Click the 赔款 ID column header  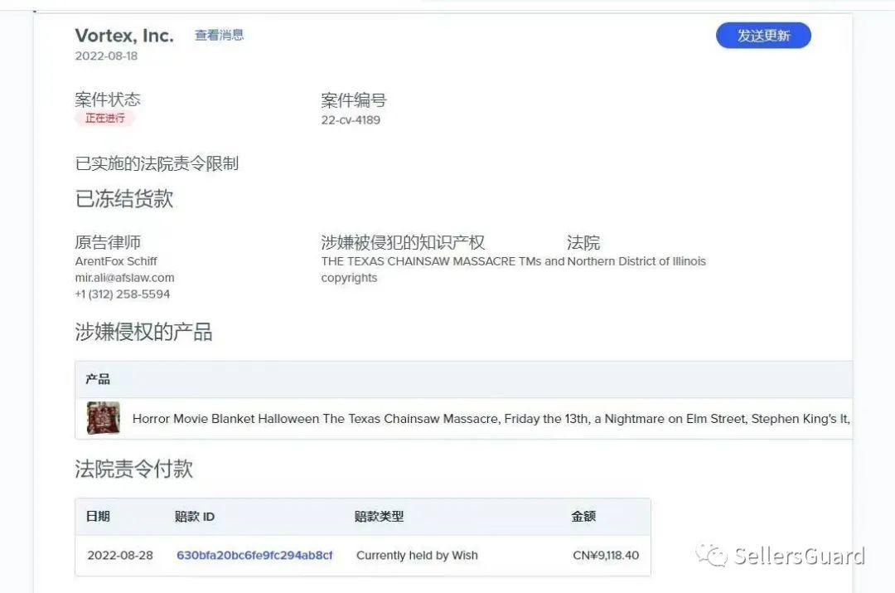(x=195, y=517)
